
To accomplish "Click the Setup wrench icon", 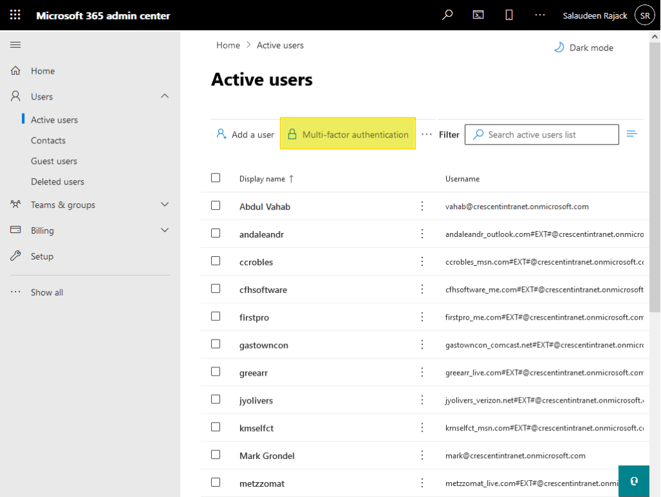I will click(x=15, y=256).
